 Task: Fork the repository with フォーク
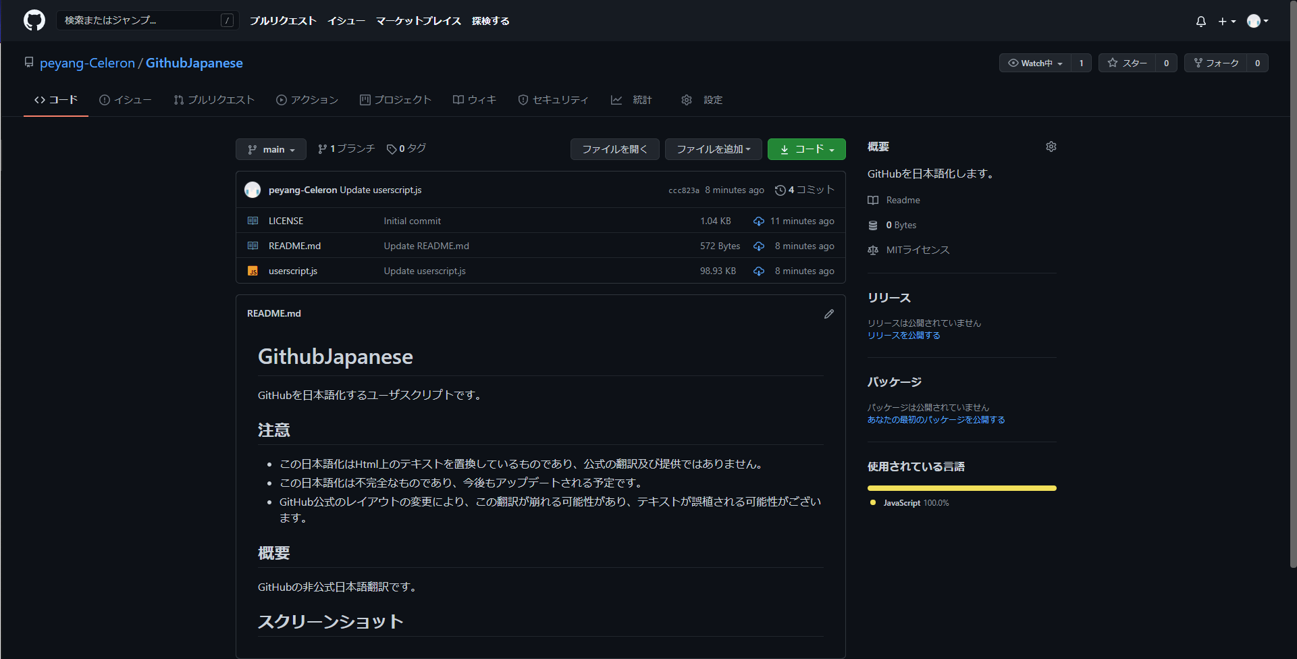[1216, 63]
